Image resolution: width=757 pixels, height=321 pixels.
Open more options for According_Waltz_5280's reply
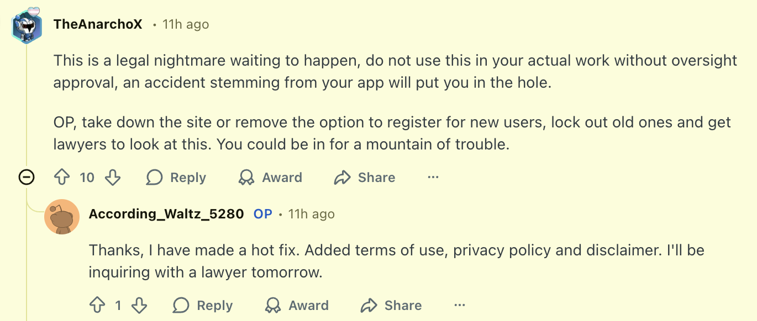[460, 306]
